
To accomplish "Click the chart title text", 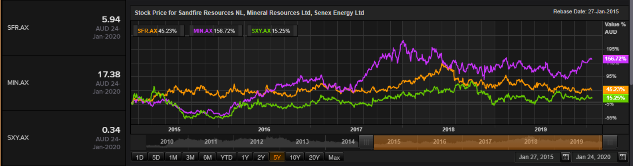I will 249,13.
